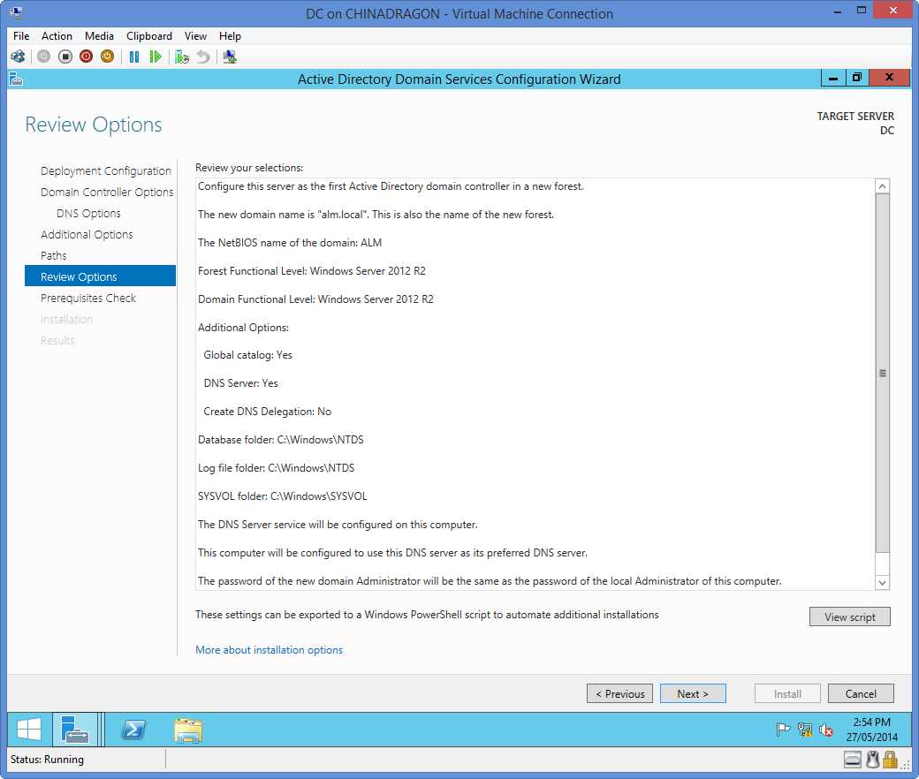Click the keyboard status icon at bottom right

click(x=853, y=760)
